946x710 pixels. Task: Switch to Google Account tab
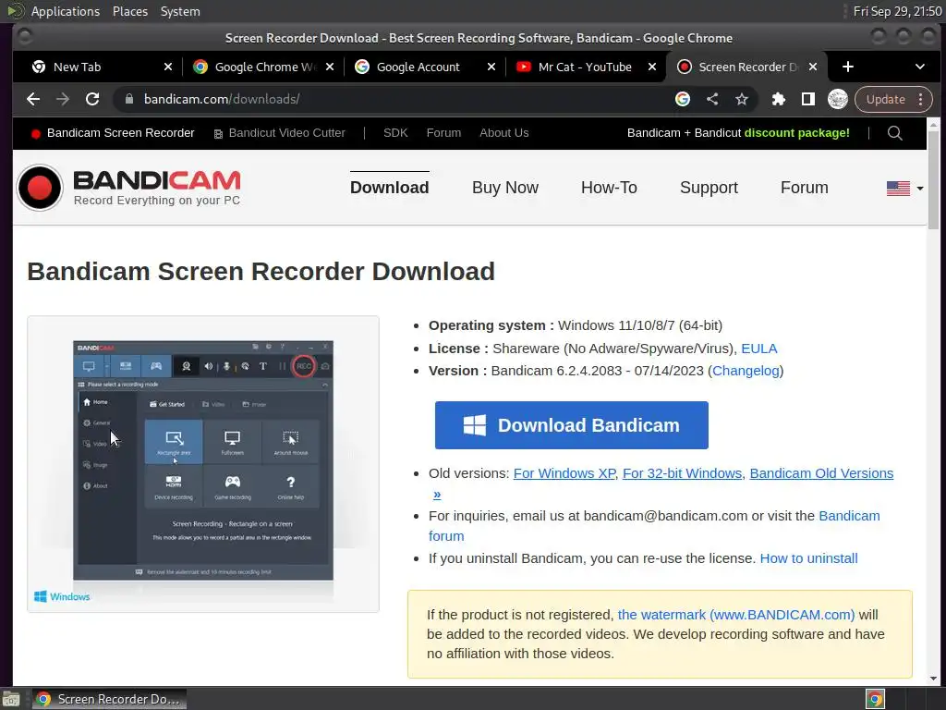(425, 67)
